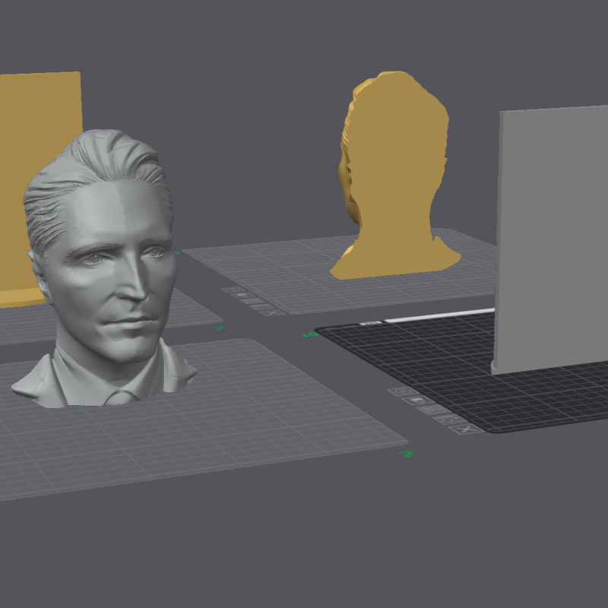Viewport: 608px width, 608px height.
Task: Open settings icon on the yellow head's plate
Action: click(264, 307)
